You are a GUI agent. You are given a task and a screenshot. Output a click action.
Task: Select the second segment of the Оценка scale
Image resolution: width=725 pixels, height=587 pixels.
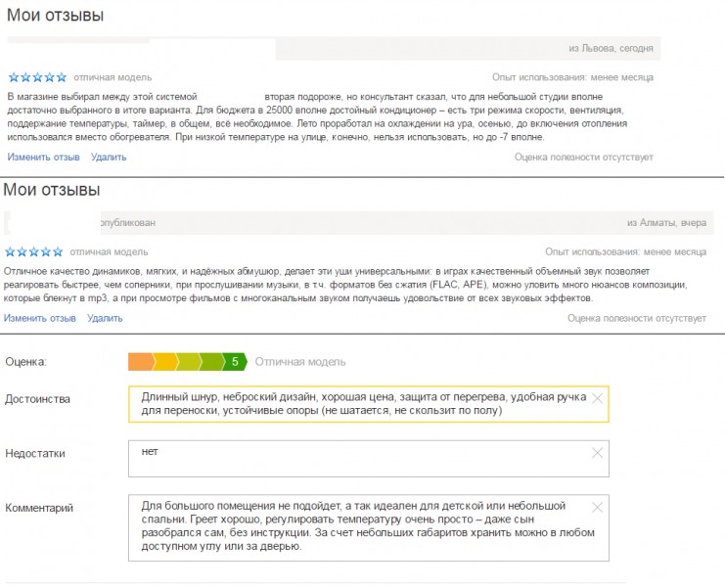pos(166,362)
